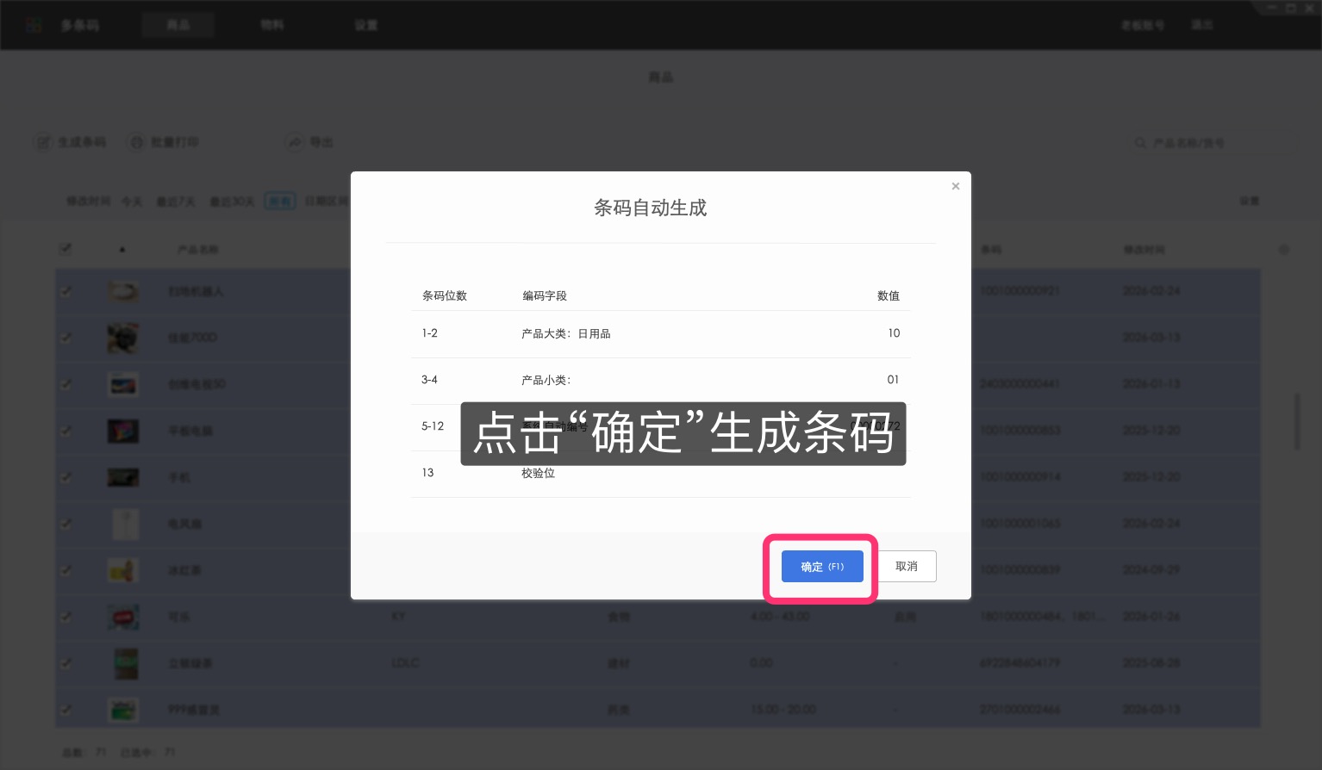
Task: Click 确定（F1） to generate barcodes
Action: pos(821,566)
